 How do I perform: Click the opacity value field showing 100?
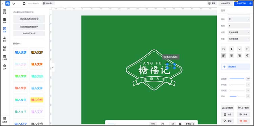pos(248,79)
